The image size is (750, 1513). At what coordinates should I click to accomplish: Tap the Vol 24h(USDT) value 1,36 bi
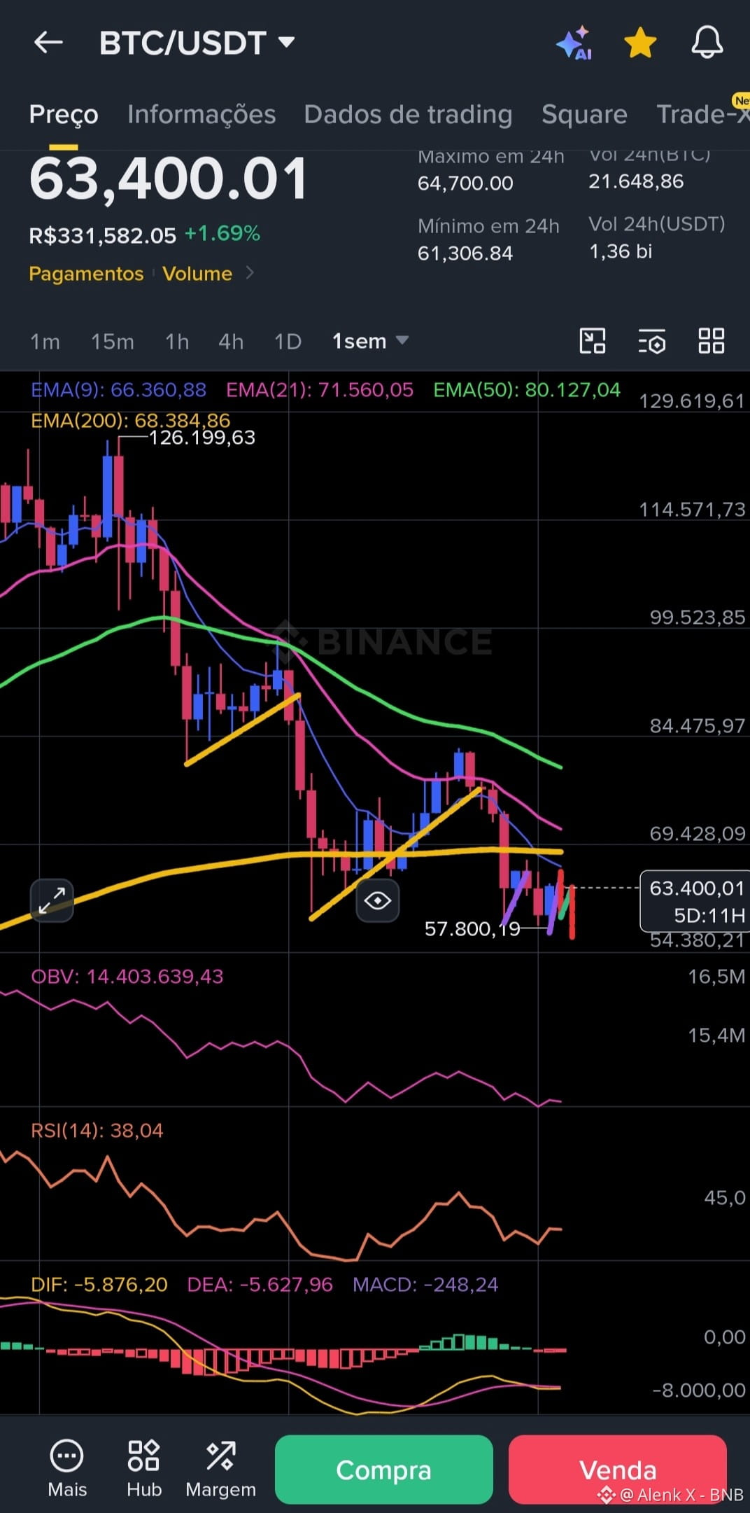click(621, 251)
